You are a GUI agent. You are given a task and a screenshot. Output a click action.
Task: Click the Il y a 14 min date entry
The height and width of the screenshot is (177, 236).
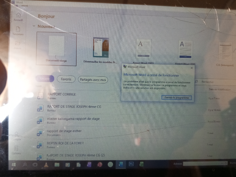214,110
